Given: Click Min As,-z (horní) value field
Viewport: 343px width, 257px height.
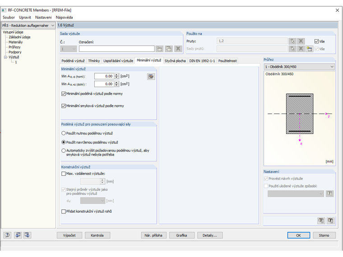Looking at the screenshot, I should [x=104, y=76].
